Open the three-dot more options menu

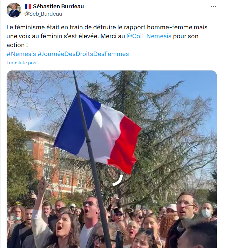(x=213, y=7)
